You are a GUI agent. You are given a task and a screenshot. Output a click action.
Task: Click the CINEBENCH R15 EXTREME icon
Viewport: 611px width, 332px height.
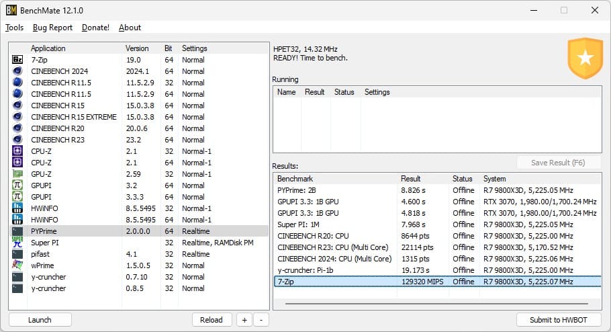17,117
